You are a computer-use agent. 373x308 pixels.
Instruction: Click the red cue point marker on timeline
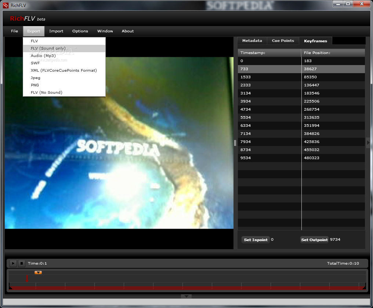click(27, 278)
